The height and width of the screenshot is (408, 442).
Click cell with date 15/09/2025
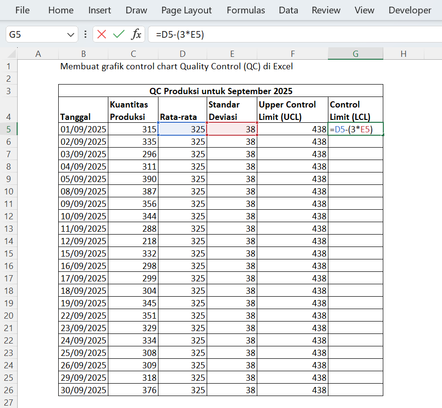pos(84,253)
